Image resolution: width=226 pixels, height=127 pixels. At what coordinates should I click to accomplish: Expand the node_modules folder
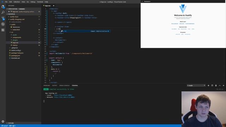click(x=16, y=22)
